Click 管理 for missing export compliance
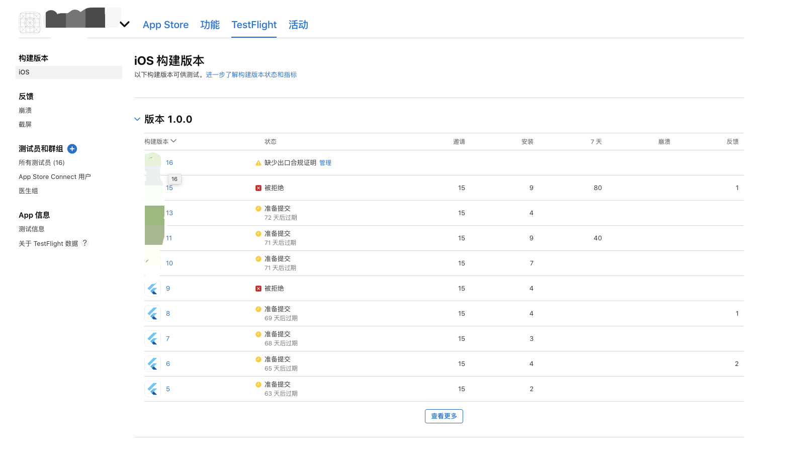This screenshot has height=458, width=791. [325, 163]
